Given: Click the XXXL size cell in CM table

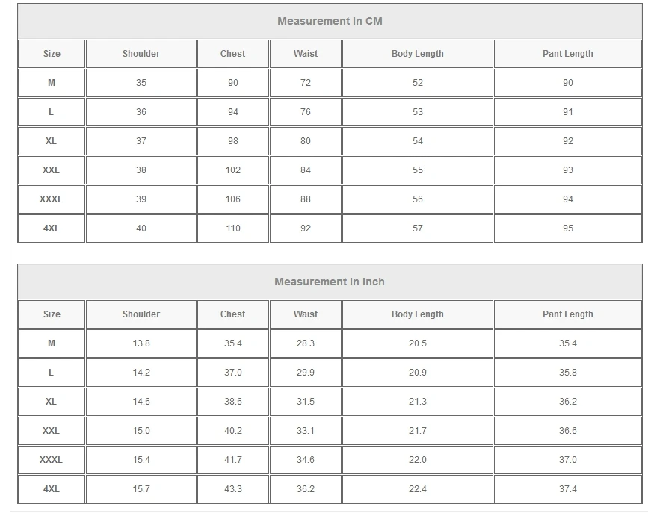Looking at the screenshot, I should coord(52,199).
